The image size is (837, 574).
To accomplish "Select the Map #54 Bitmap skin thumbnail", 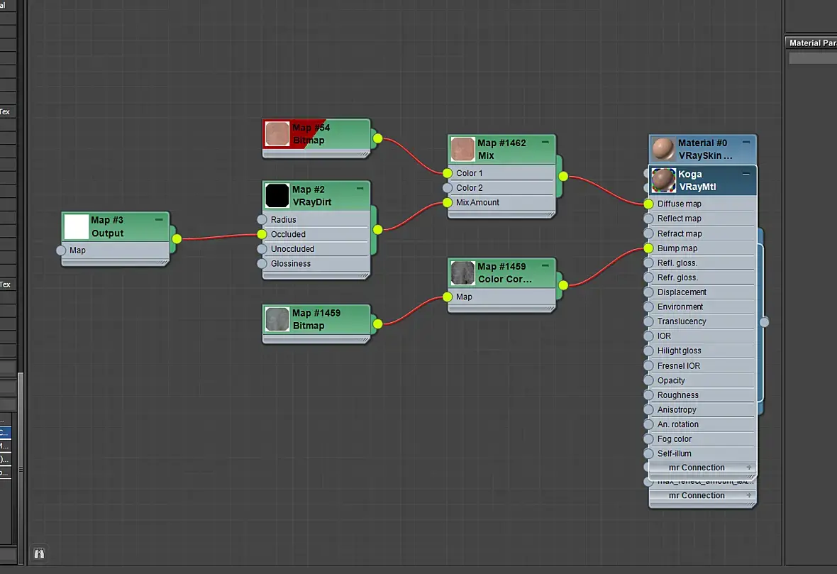I will [x=277, y=133].
